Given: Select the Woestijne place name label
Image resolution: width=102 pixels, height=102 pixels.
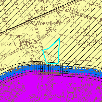Looking at the screenshot, I should click(x=47, y=23).
